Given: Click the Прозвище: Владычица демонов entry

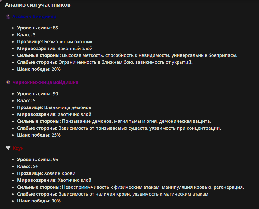Looking at the screenshot, I should [x=54, y=107].
